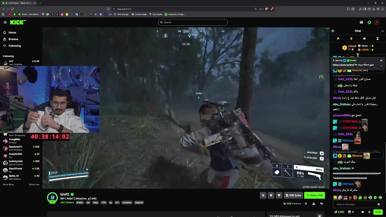The width and height of the screenshot is (386, 217).
Task: Open the browser extensions puzzle icon
Action: coord(348,9)
